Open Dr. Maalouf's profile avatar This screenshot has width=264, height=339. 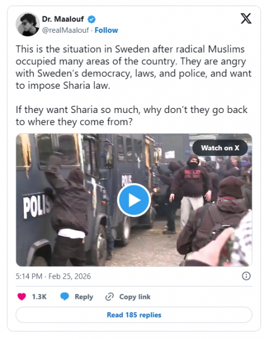[x=28, y=24]
